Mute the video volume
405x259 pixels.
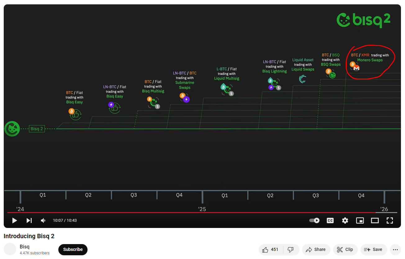43,220
